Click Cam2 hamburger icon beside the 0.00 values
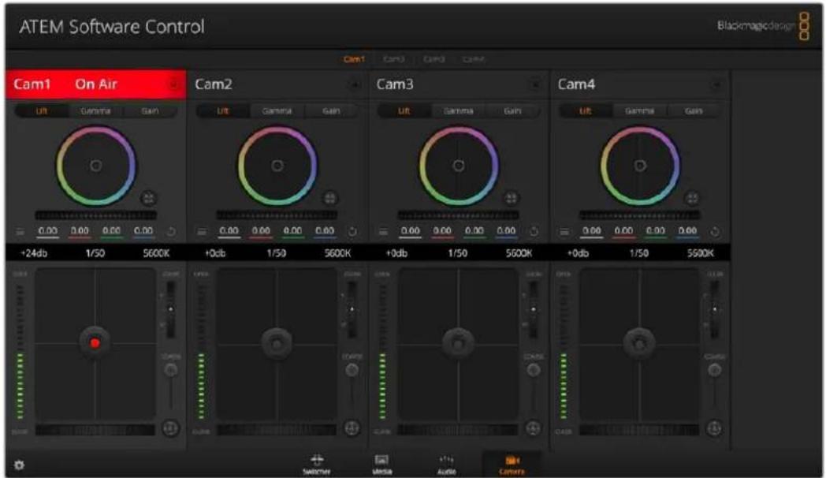Viewport: 826px width, 478px height. (x=201, y=231)
